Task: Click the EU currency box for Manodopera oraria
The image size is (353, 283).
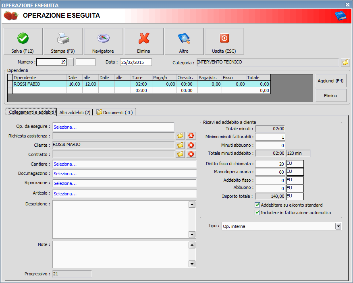Action: 295,172
